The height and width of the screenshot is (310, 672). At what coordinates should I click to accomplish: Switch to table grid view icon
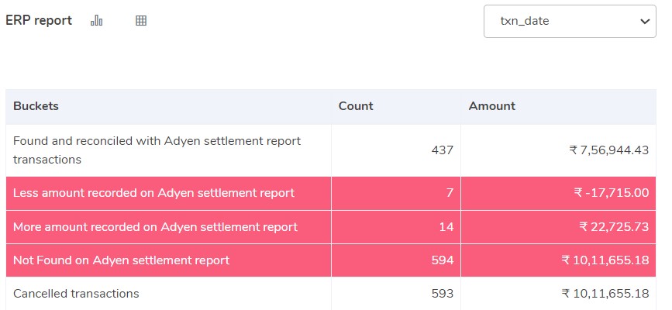[141, 21]
